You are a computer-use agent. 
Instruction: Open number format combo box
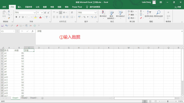(87, 13)
